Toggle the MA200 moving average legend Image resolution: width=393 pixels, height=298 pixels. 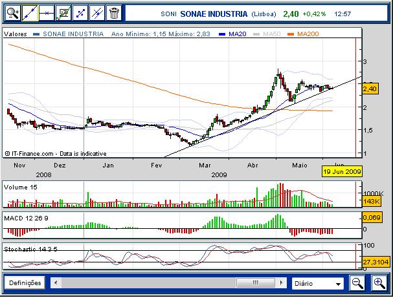tap(303, 34)
